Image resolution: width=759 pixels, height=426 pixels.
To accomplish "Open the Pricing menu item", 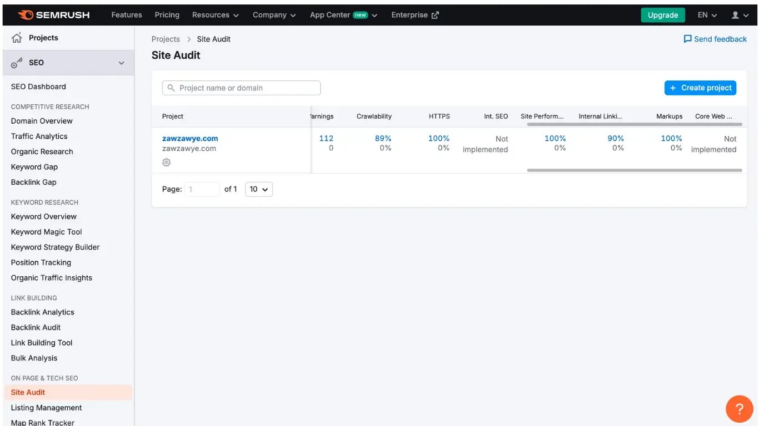I will (167, 15).
